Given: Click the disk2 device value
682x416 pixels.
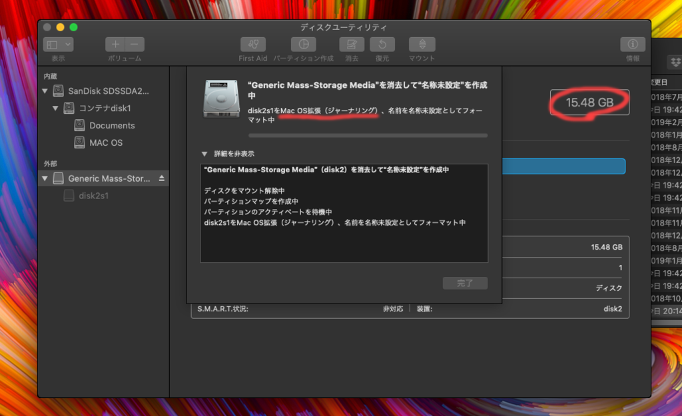Looking at the screenshot, I should (613, 309).
